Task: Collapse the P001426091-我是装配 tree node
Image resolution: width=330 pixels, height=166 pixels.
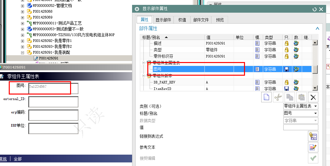Action: coord(22,52)
